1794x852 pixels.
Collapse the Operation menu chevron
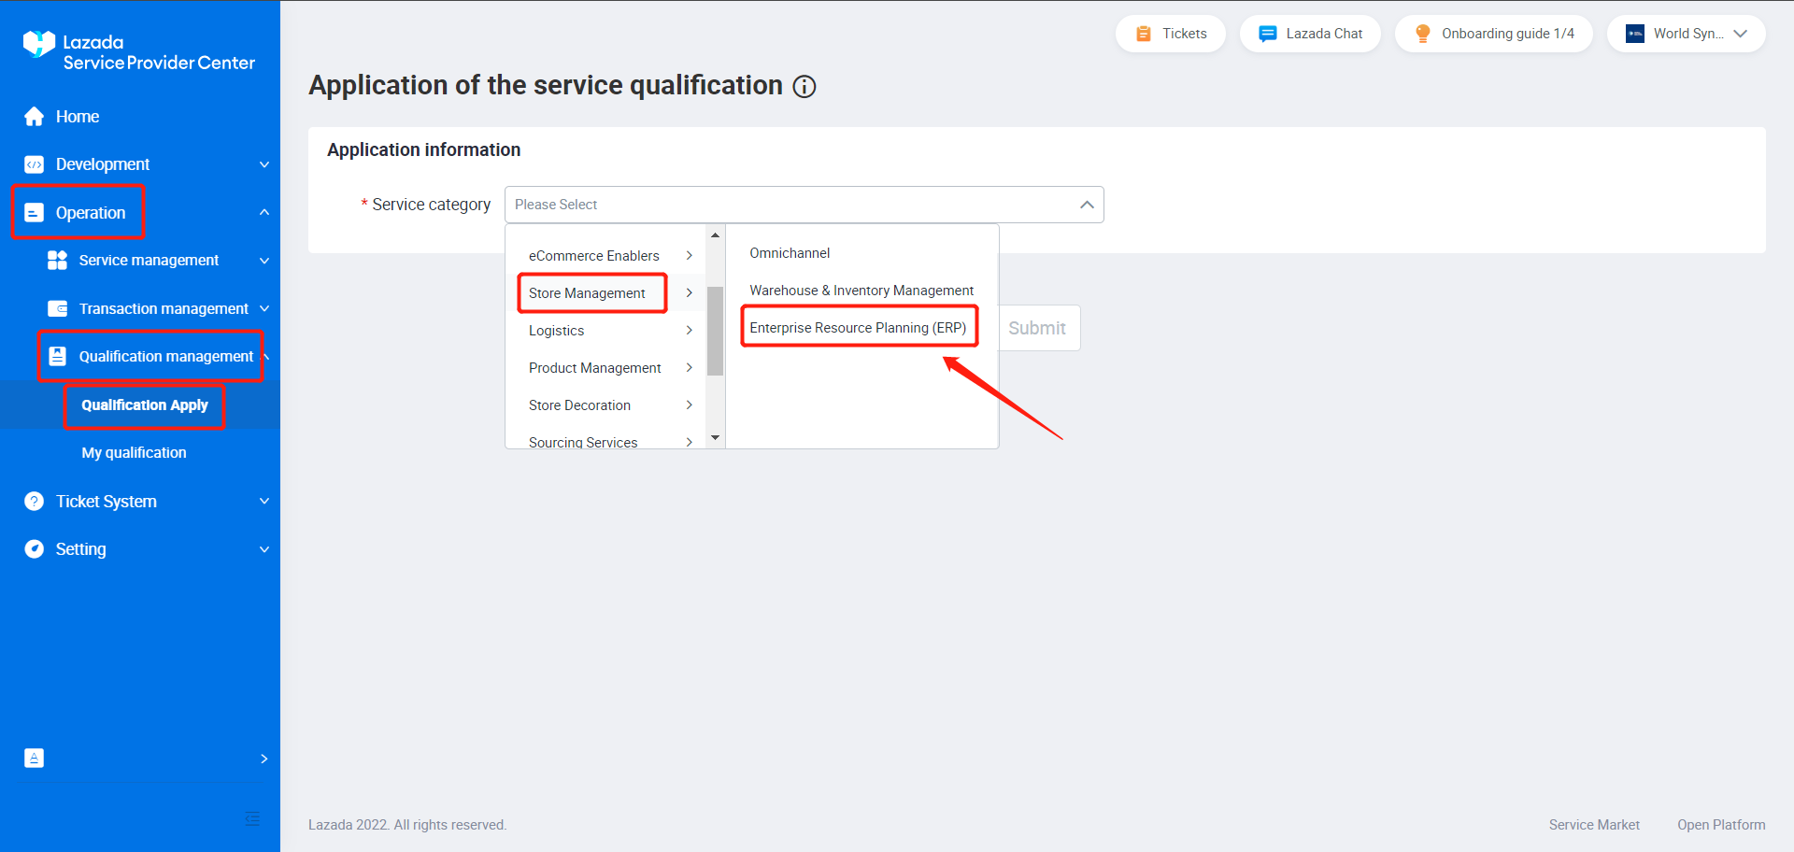point(264,213)
